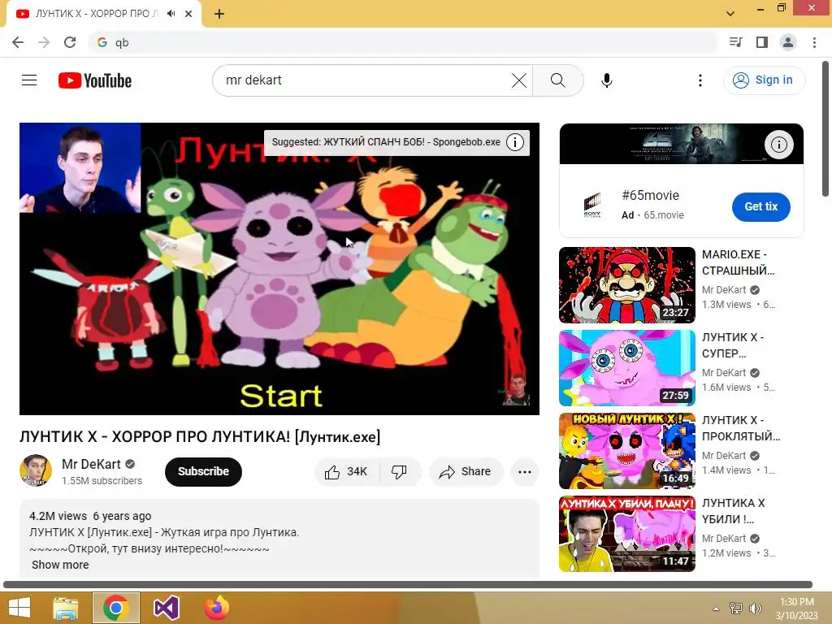Toggle Chrome side panel icon

tap(762, 42)
